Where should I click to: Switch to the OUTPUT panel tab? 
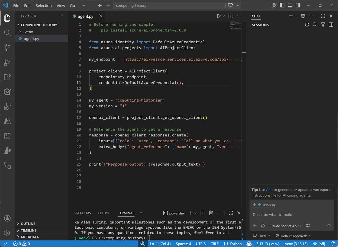[x=104, y=213]
